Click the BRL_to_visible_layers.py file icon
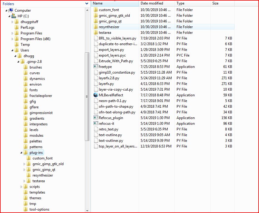The width and height of the screenshot is (259, 213). pyautogui.click(x=96, y=38)
